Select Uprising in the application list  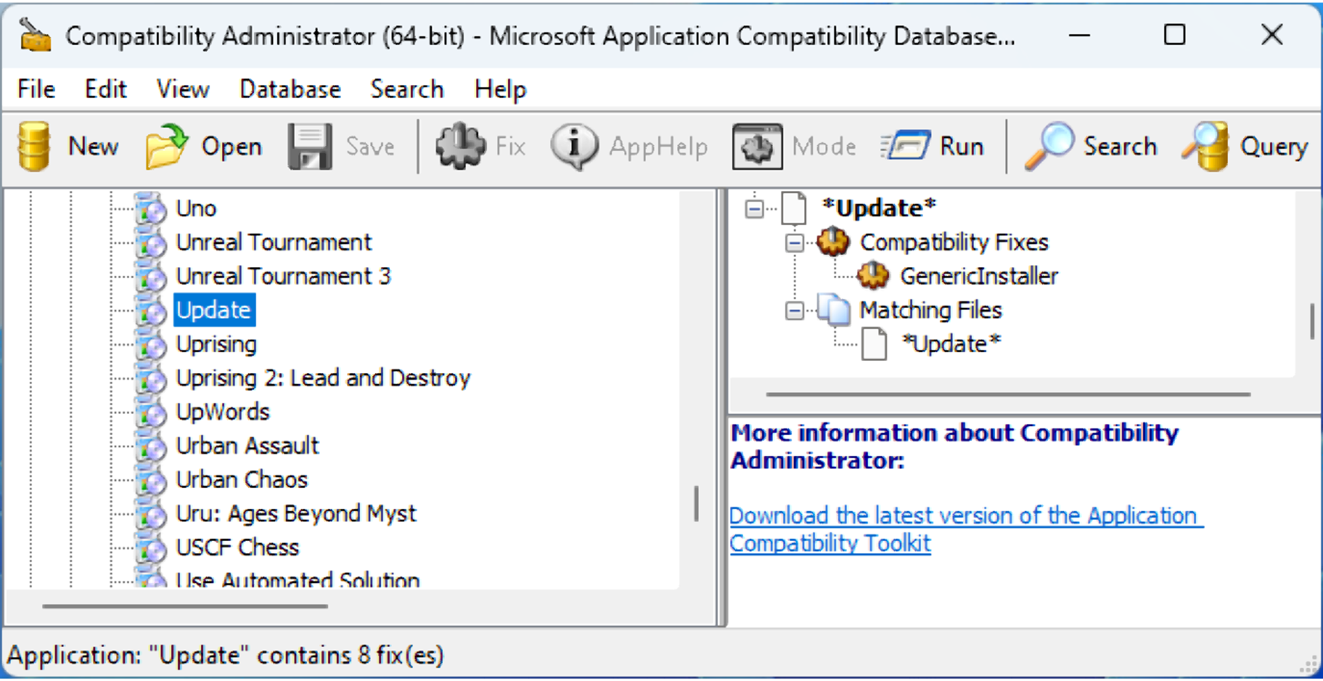216,344
